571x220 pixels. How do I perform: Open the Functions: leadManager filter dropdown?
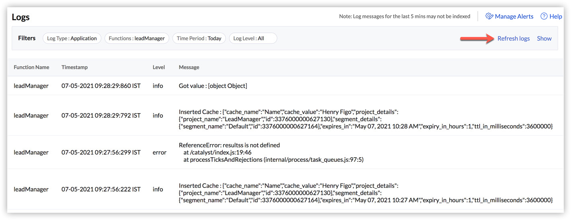(x=137, y=39)
